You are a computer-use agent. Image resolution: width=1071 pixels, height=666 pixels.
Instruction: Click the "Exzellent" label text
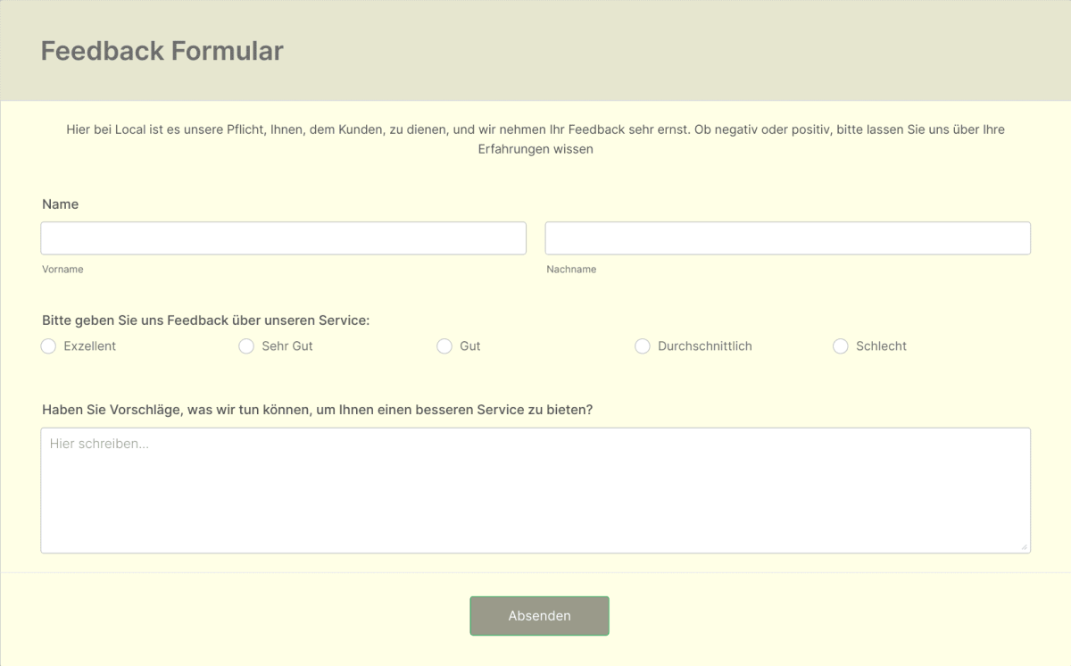(x=91, y=345)
